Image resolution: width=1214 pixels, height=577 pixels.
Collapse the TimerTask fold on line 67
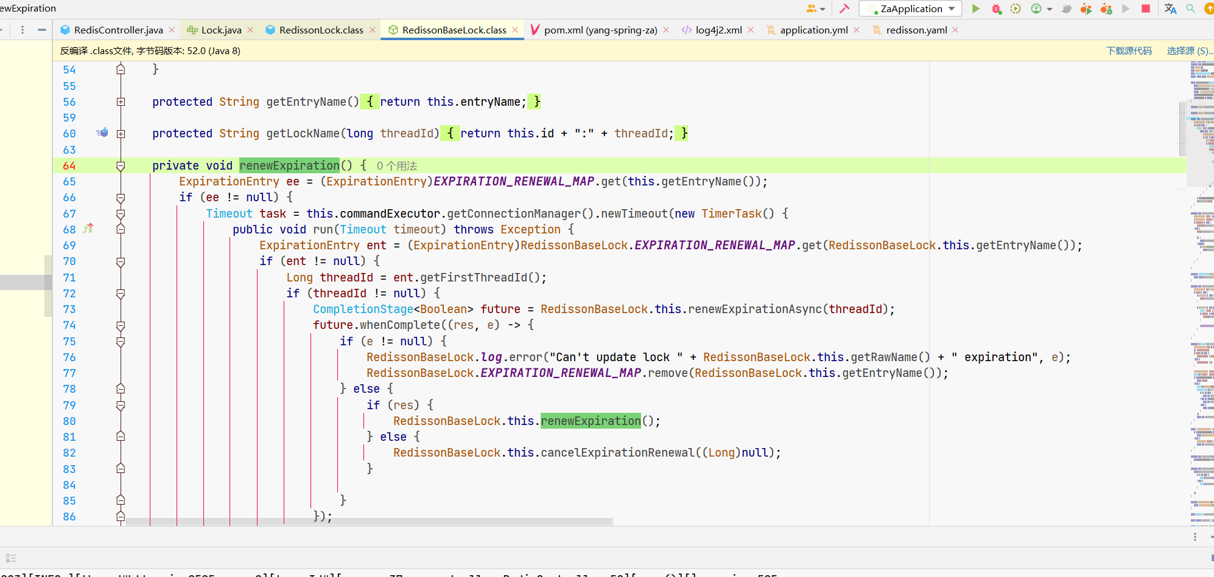point(121,214)
